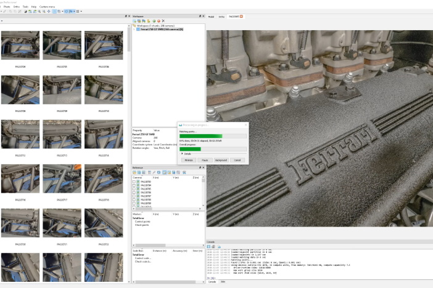Click the Remove Items X icon in the Workspace toolbar
433x288 pixels.
click(x=163, y=21)
